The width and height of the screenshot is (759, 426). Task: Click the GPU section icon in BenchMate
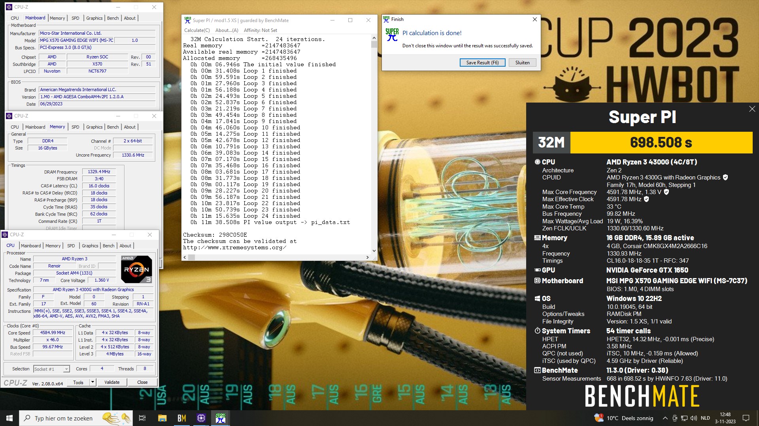pos(537,270)
